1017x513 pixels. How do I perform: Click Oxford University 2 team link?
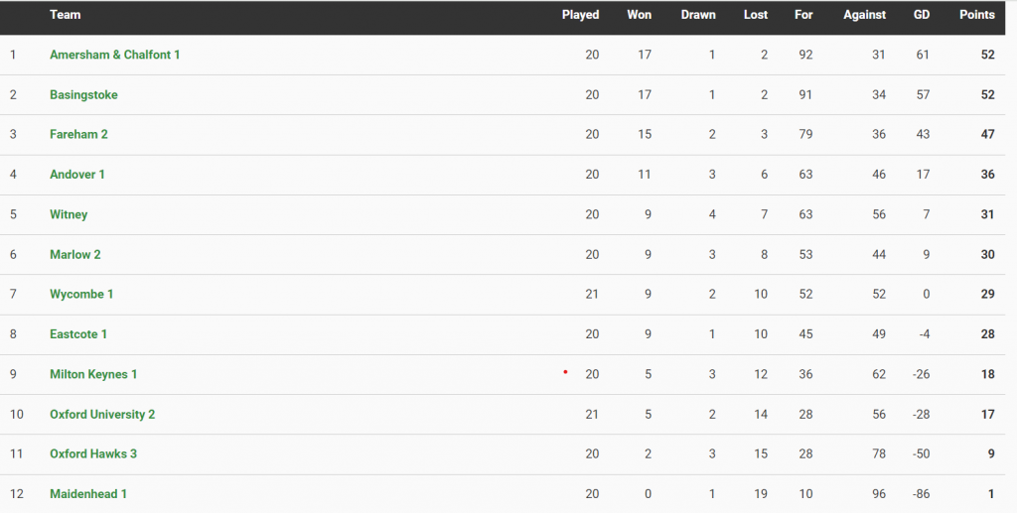[102, 414]
